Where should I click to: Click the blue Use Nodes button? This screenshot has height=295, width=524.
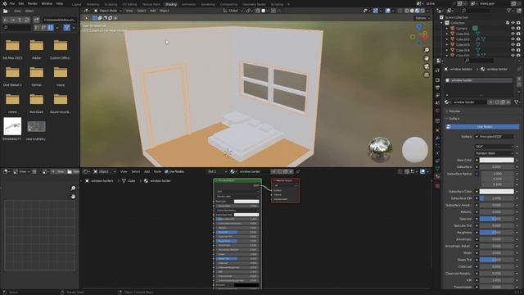482,127
